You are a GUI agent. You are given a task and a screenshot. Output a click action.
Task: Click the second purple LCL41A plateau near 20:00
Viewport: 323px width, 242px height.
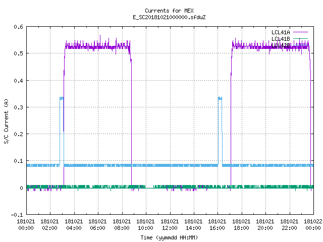[x=271, y=47]
